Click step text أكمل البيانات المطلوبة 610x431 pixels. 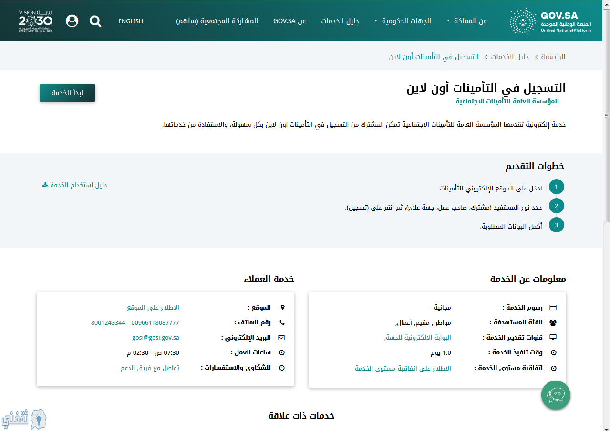[511, 226]
